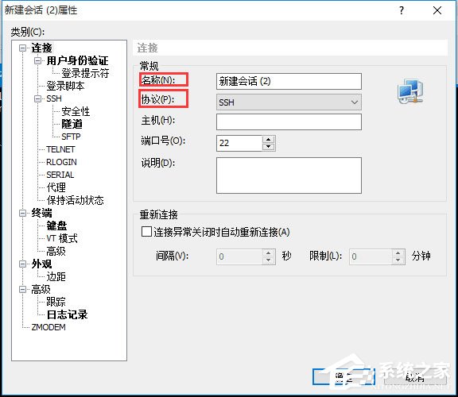Select SSH category in the tree
458x397 pixels.
click(54, 99)
